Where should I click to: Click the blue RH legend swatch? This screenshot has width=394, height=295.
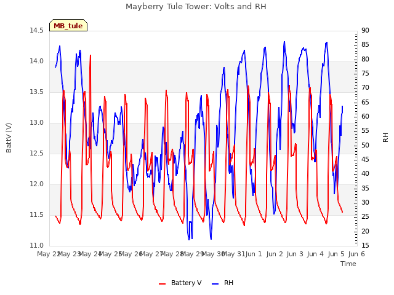point(215,284)
